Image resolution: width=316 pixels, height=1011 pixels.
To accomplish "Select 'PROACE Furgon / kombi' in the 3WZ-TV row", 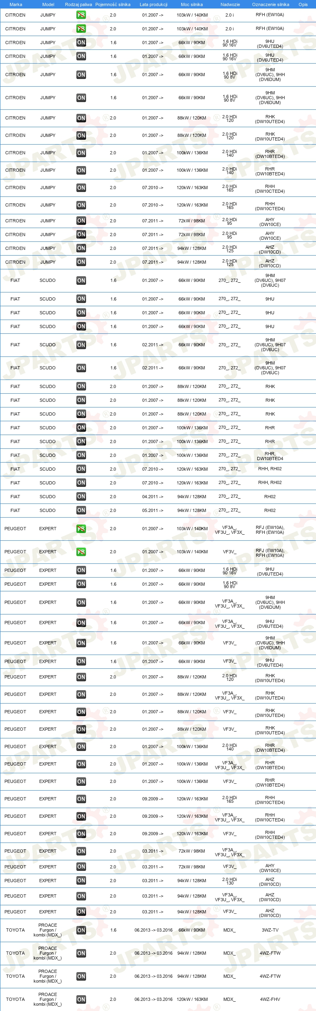I will point(48,930).
